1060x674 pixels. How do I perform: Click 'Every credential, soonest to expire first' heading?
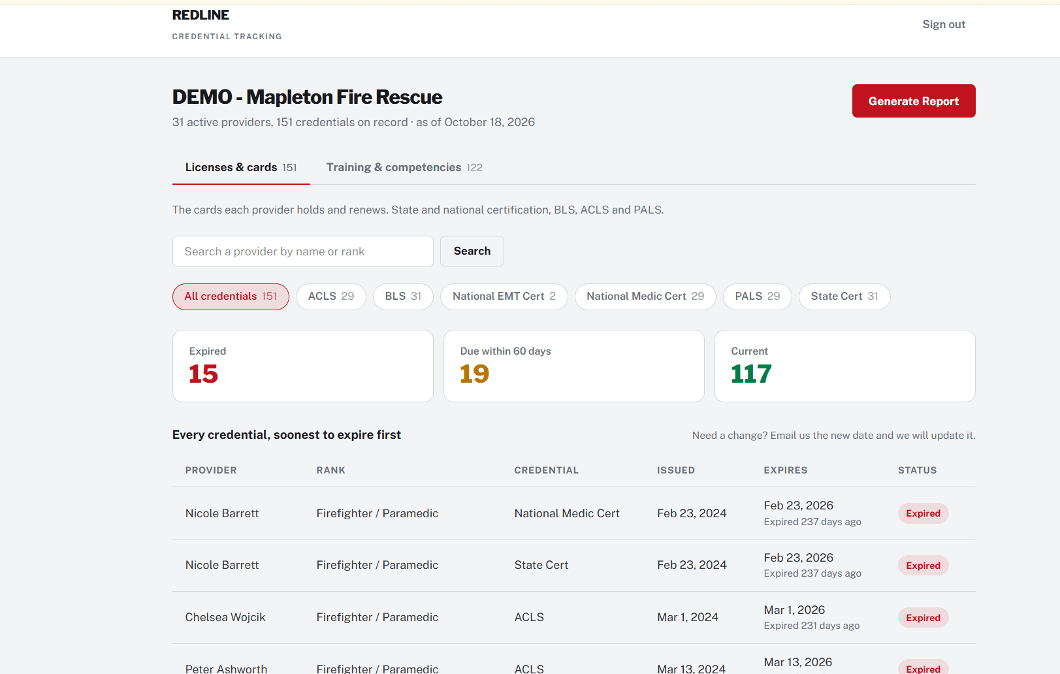click(287, 435)
